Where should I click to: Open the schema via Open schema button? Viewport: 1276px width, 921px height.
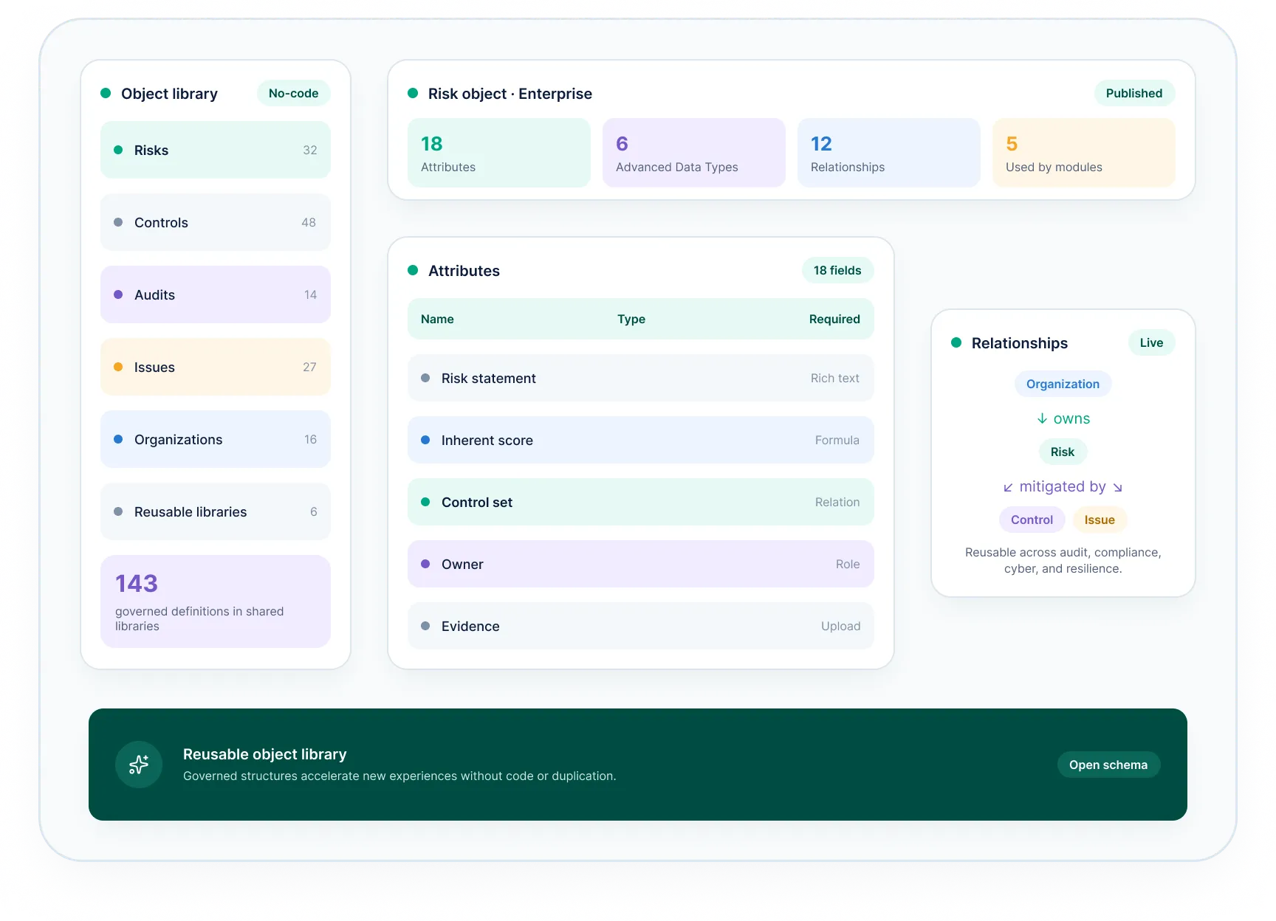click(x=1108, y=765)
